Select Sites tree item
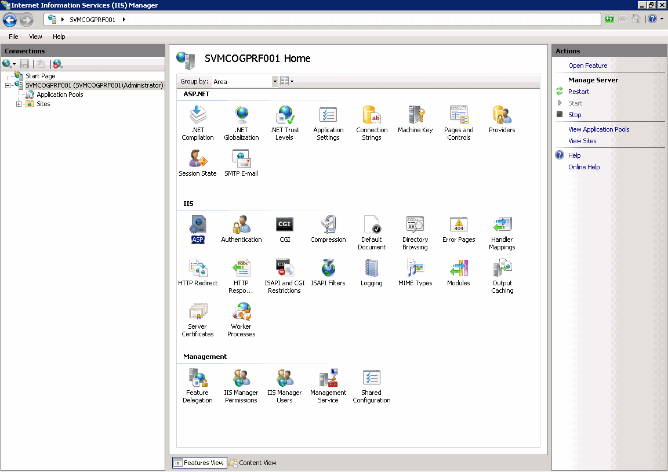The image size is (668, 472). click(x=43, y=104)
